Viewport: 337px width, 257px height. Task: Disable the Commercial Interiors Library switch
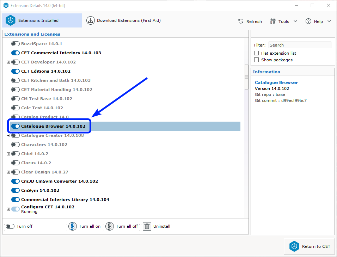pyautogui.click(x=16, y=200)
